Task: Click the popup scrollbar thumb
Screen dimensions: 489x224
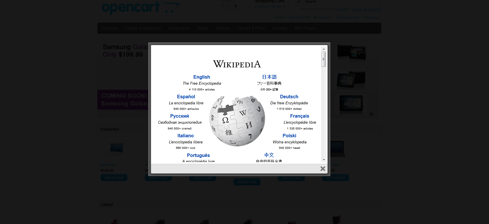Action: [x=324, y=59]
